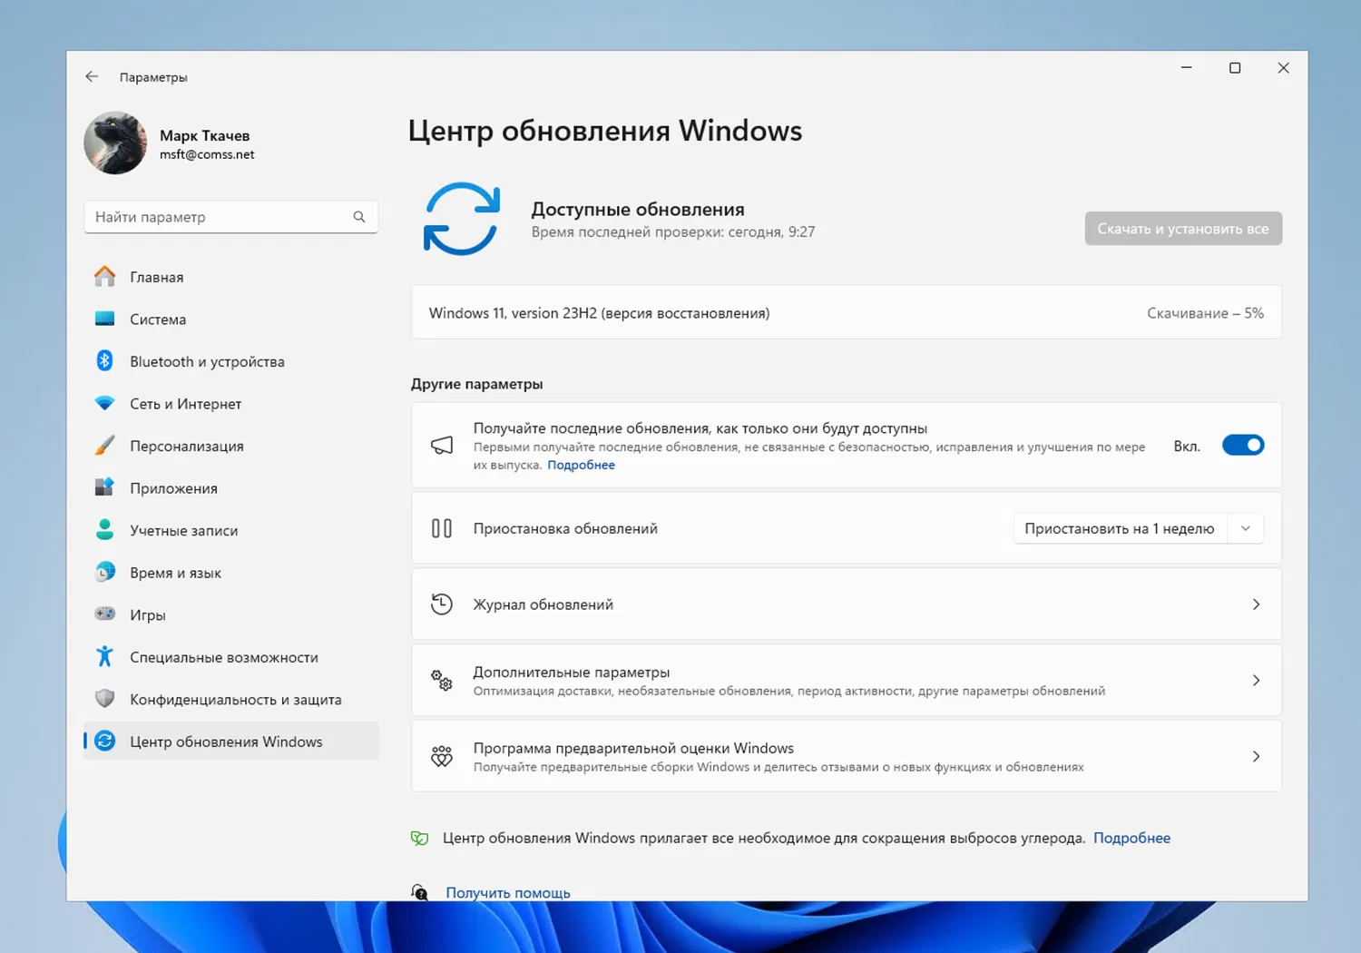Click the search magnifier icon
Screen dimensions: 1361x953
coord(359,217)
